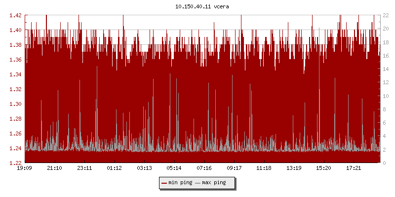Select the min ping legend label
395x197 pixels.
click(180, 183)
